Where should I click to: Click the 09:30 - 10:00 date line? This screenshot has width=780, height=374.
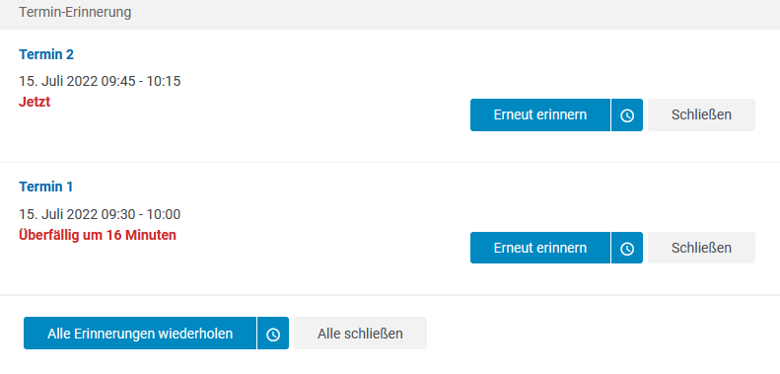point(100,215)
